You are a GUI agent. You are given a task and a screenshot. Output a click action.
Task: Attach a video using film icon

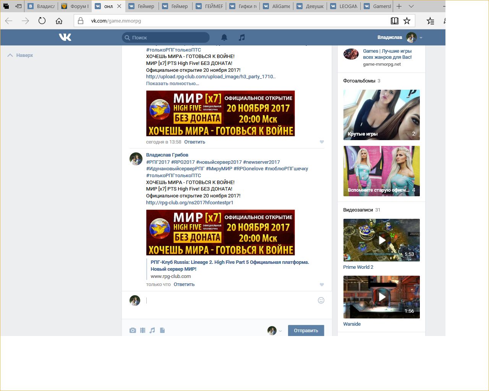point(142,330)
